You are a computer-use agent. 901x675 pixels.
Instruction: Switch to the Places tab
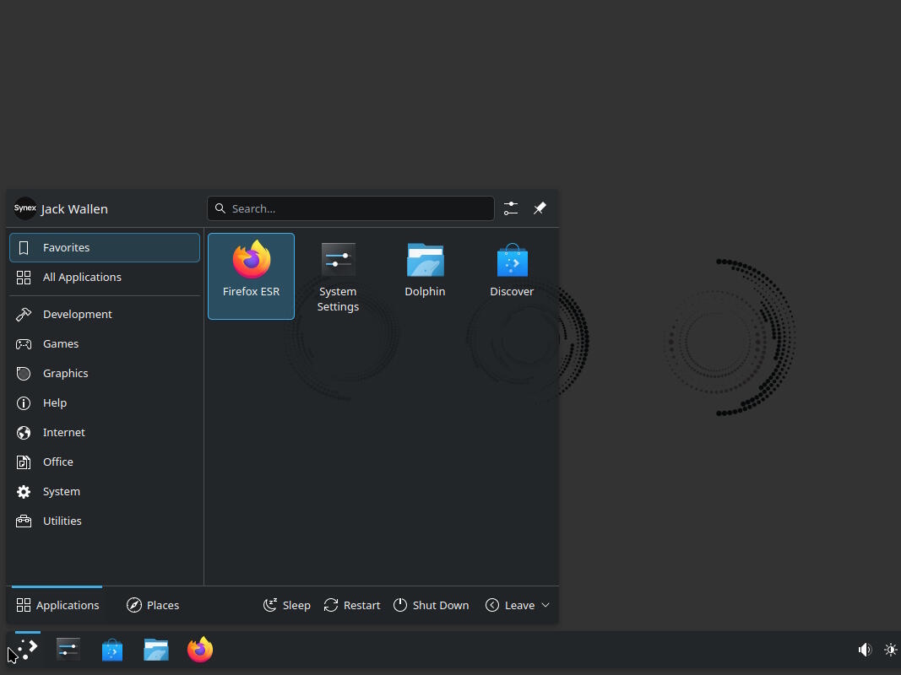(x=153, y=605)
